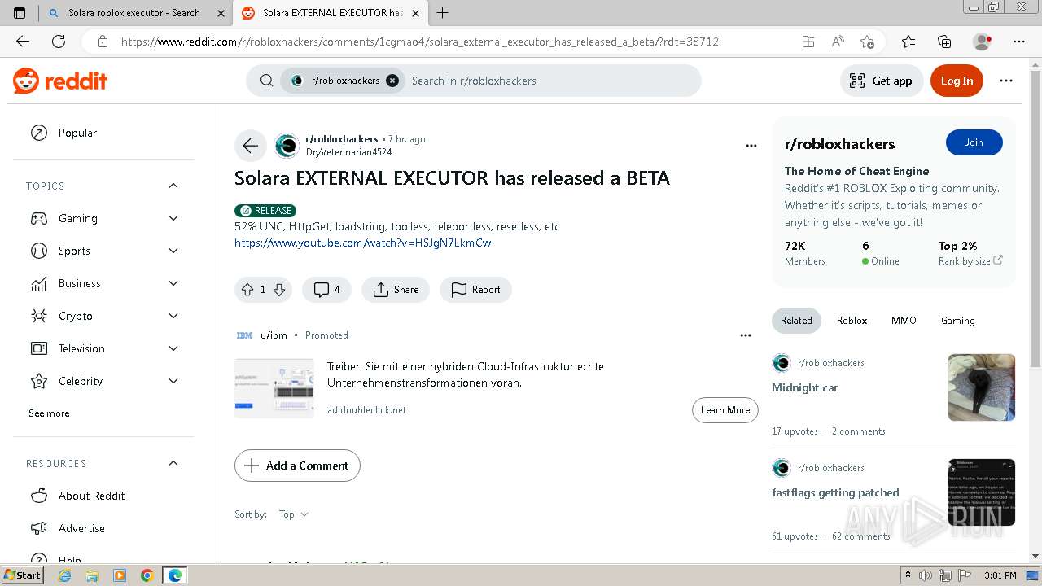Refresh the page with the reload icon
The height and width of the screenshot is (586, 1042).
[x=59, y=42]
